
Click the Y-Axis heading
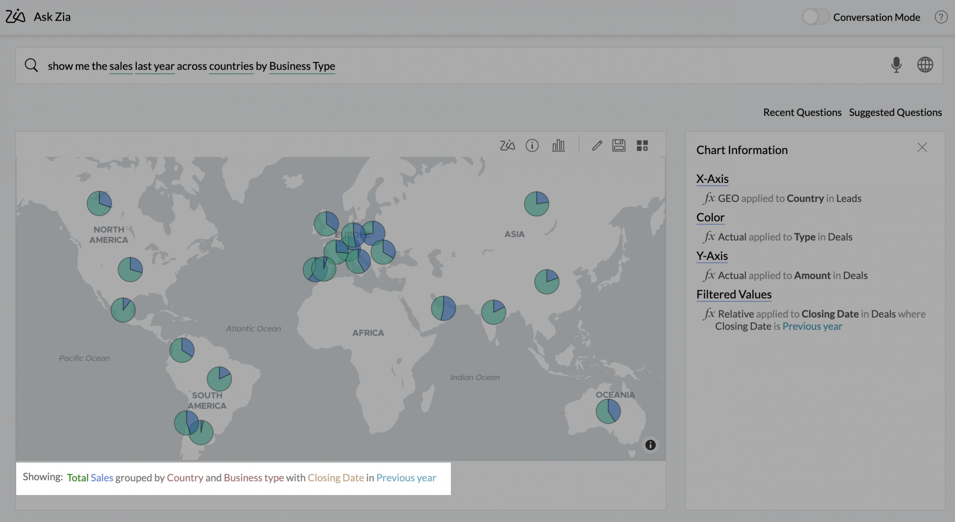coord(712,256)
